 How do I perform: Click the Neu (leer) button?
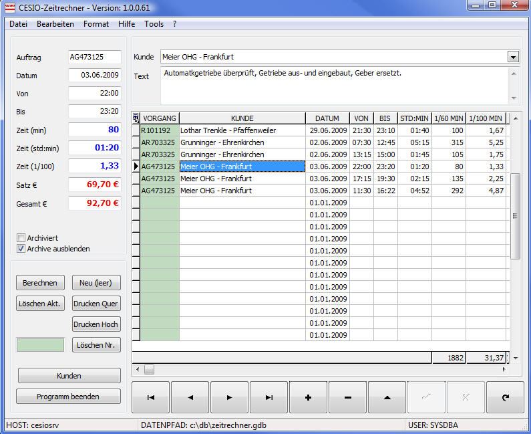96,283
